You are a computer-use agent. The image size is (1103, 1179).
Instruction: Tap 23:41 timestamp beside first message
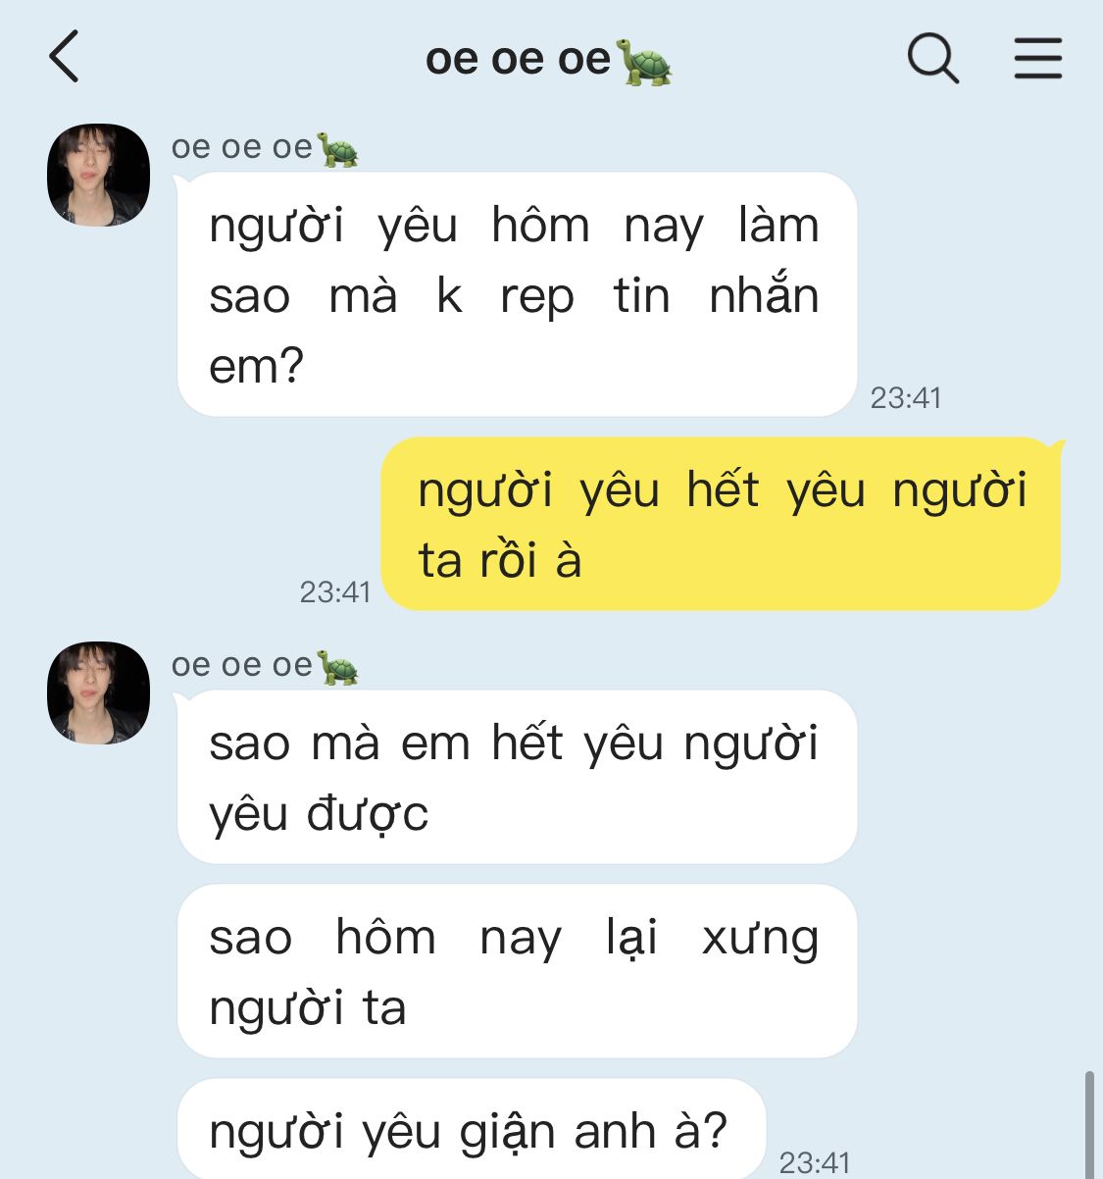[906, 397]
